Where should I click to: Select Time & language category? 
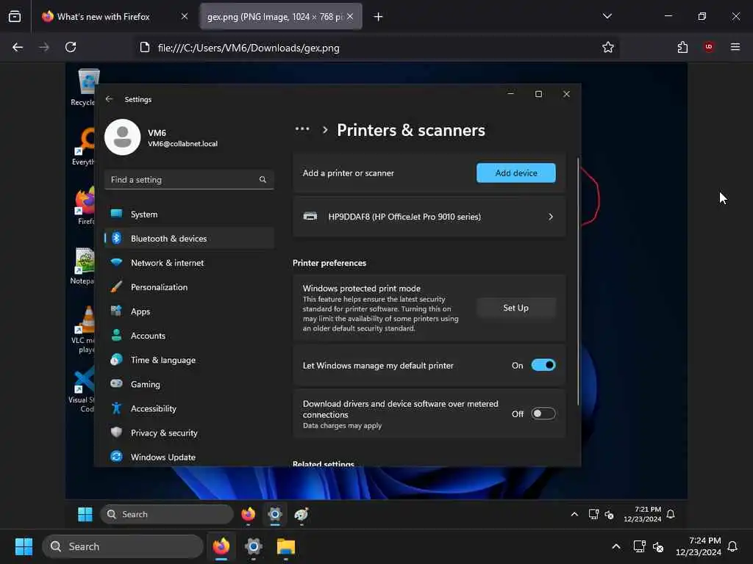tap(189, 360)
